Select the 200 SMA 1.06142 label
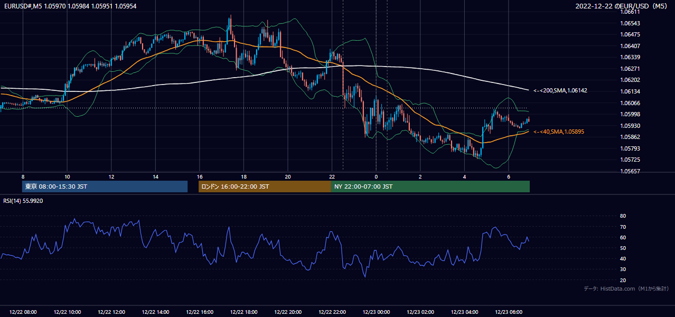Image resolution: width=675 pixels, height=317 pixels. click(560, 90)
